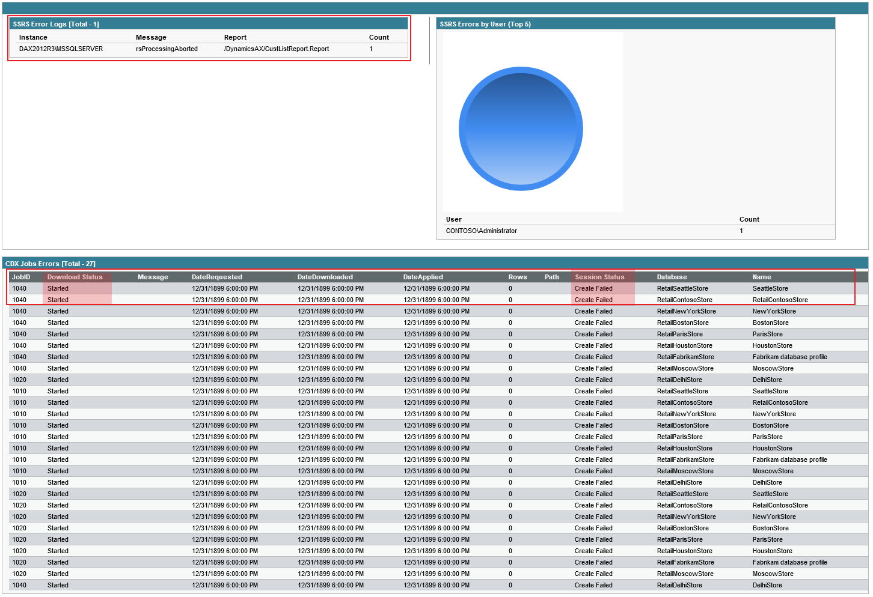
Task: Select RetailHoustonStore in the job 1020 row
Action: [x=685, y=551]
